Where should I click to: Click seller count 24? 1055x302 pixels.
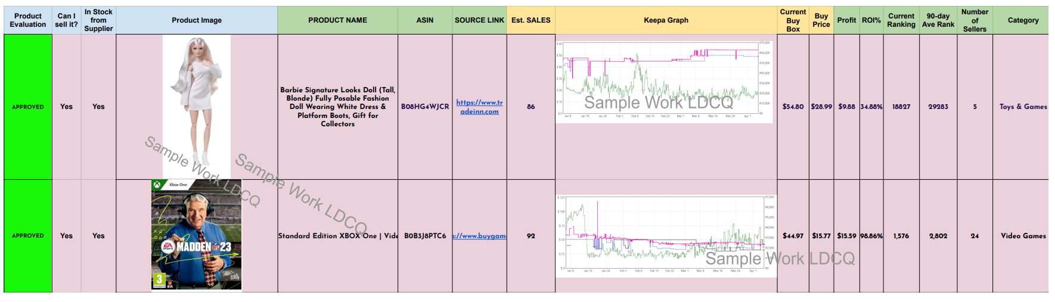pos(975,236)
